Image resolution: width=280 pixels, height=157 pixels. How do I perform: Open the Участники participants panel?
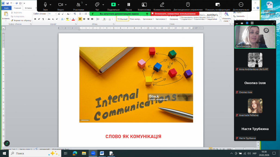pos(78,5)
